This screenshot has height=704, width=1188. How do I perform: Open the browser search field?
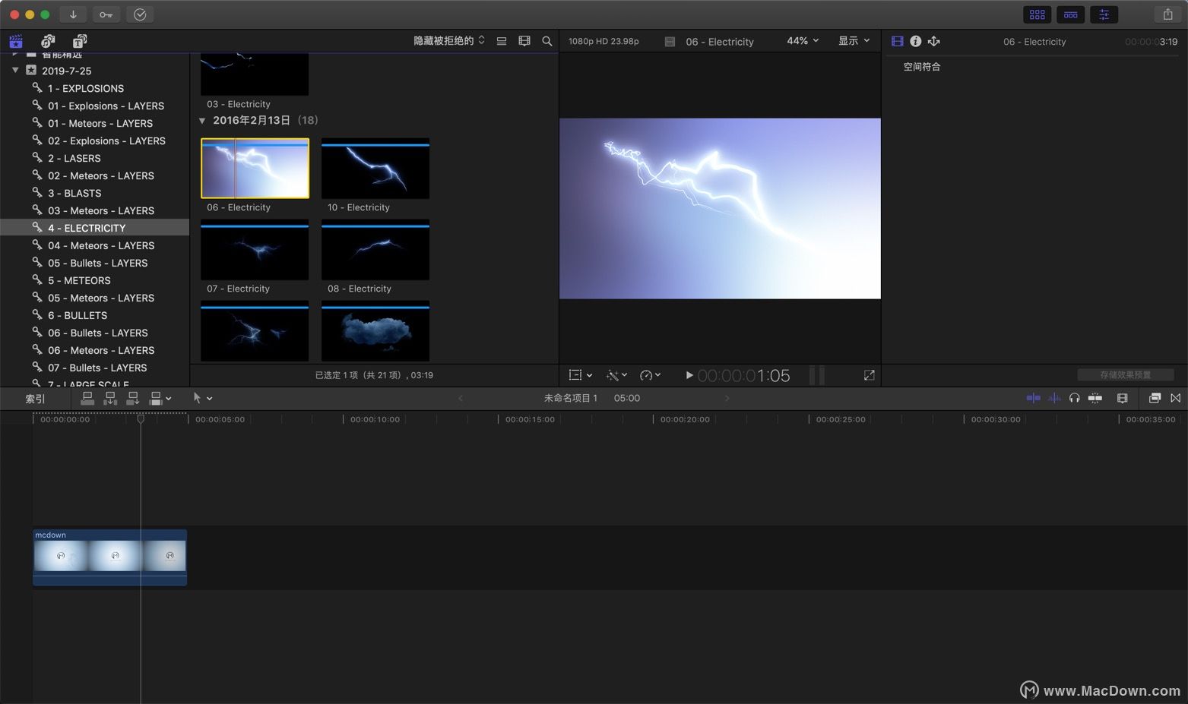click(x=547, y=41)
